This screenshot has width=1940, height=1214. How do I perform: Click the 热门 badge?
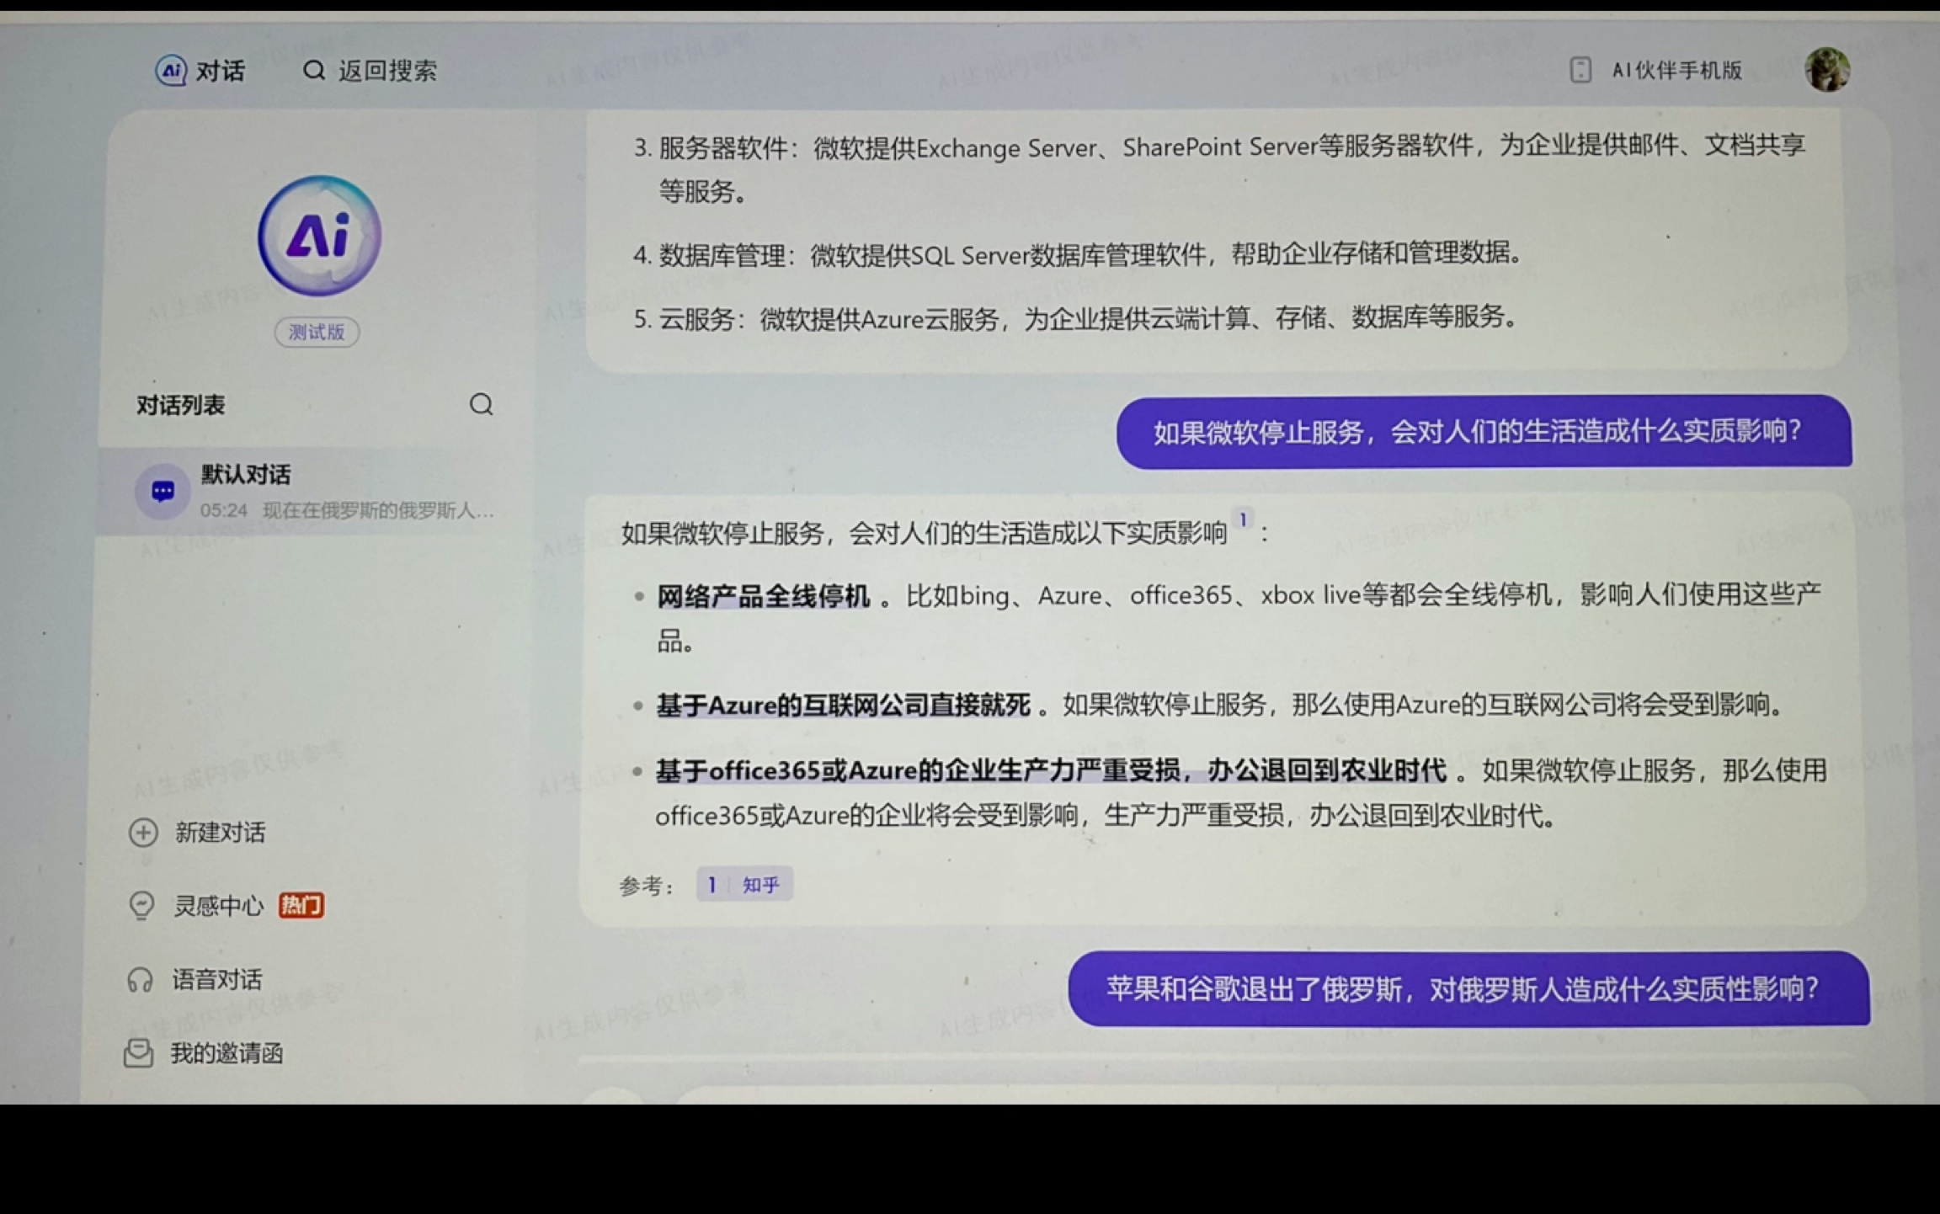pos(301,905)
